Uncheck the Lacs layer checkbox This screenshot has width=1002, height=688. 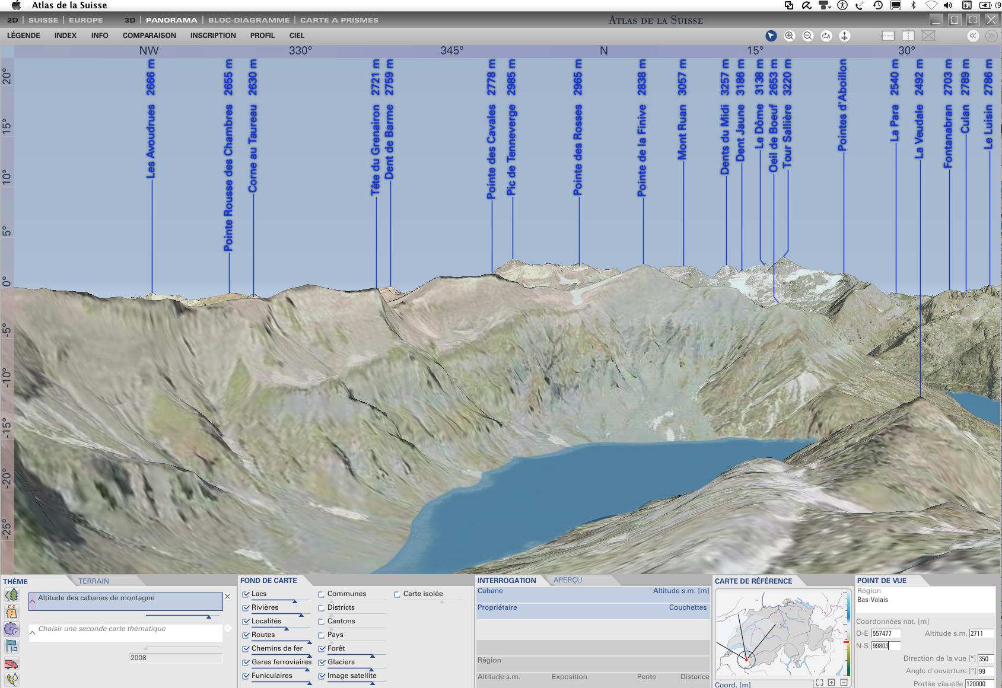(x=246, y=594)
